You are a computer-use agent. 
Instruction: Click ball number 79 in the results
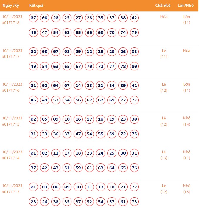click(x=134, y=32)
